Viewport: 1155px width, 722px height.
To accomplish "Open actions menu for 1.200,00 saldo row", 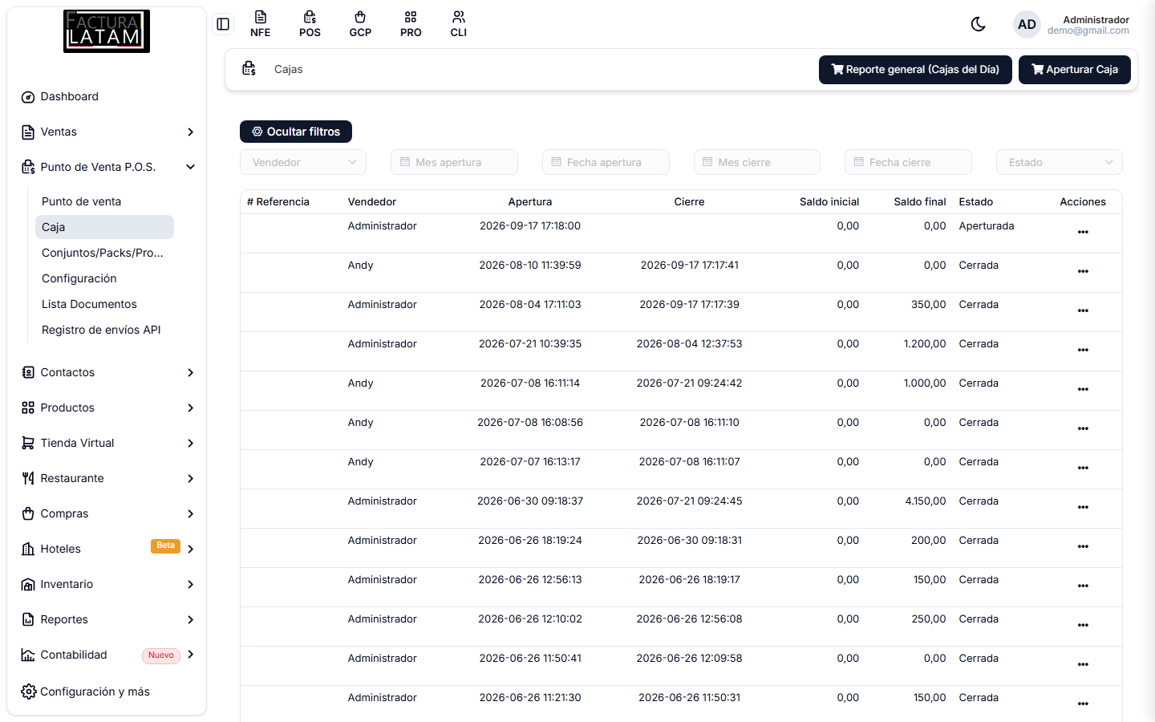I will [1083, 350].
